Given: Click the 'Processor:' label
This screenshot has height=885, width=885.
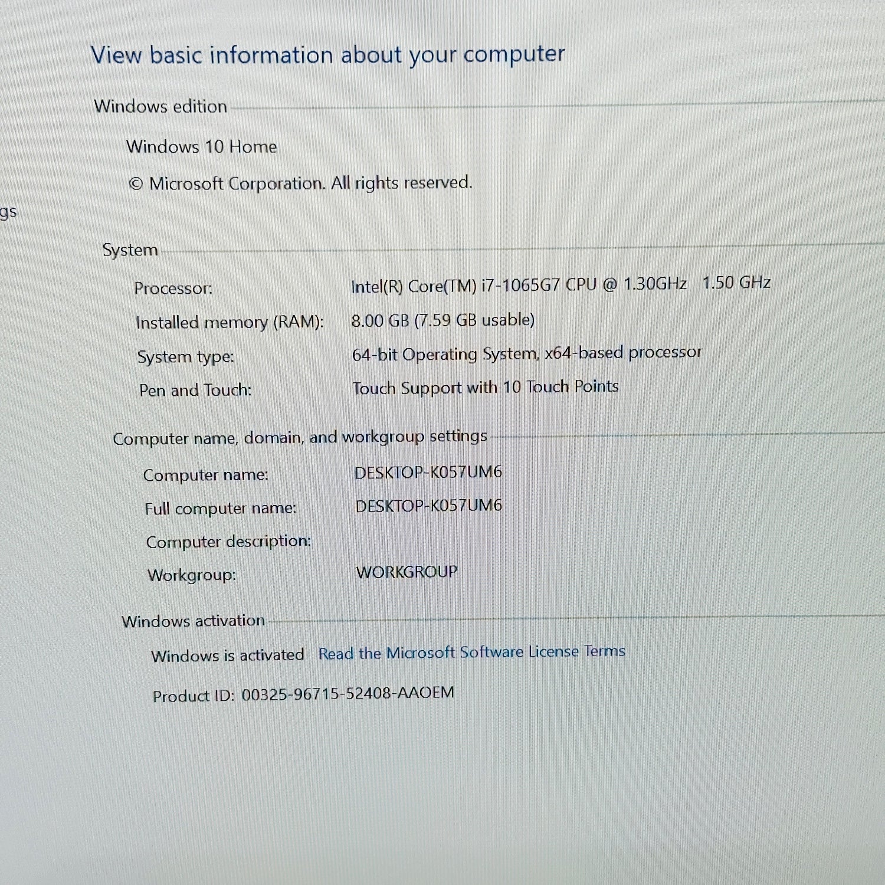Looking at the screenshot, I should [173, 288].
